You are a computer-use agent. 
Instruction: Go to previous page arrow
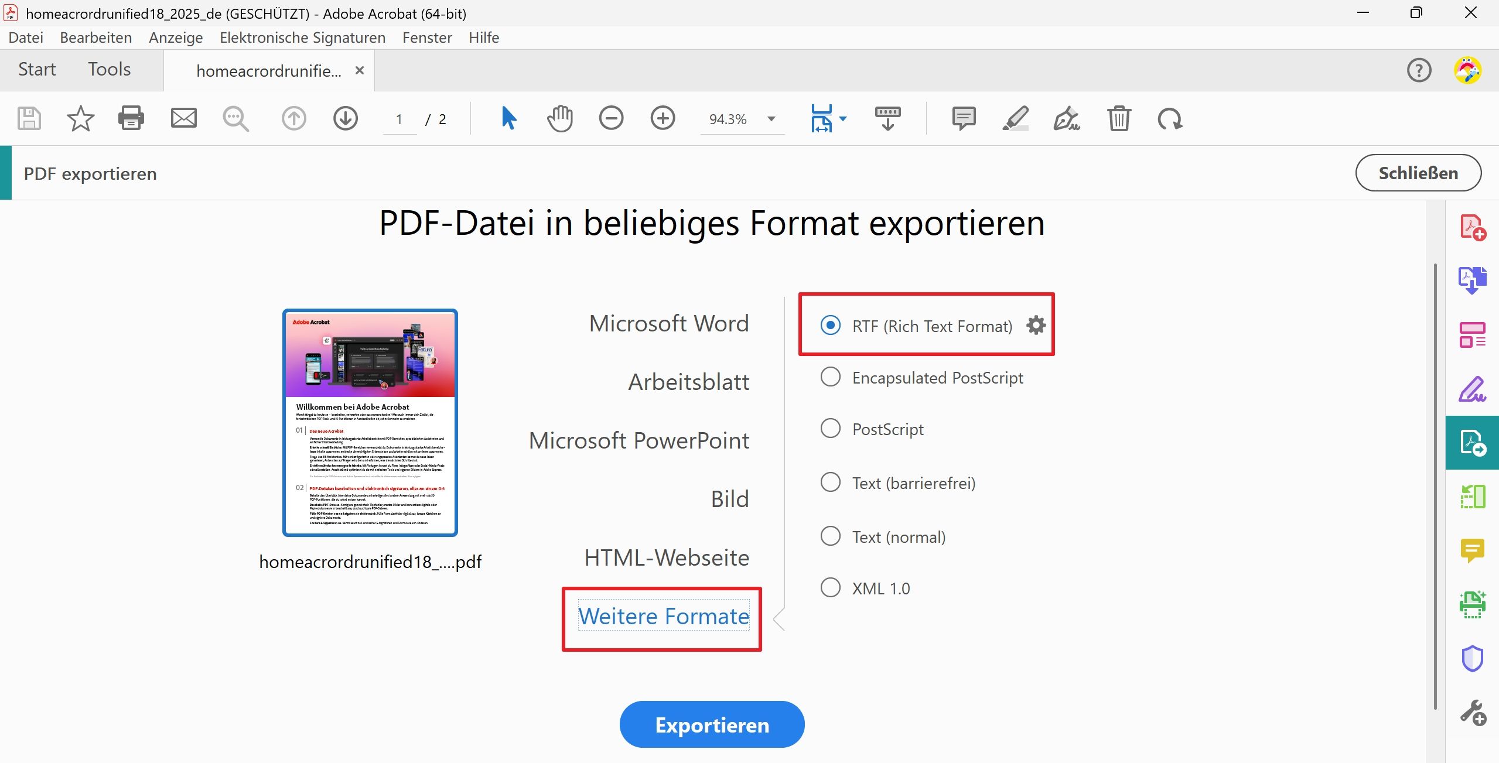point(293,119)
